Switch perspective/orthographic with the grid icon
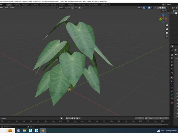178x133 pixels. click(x=167, y=37)
